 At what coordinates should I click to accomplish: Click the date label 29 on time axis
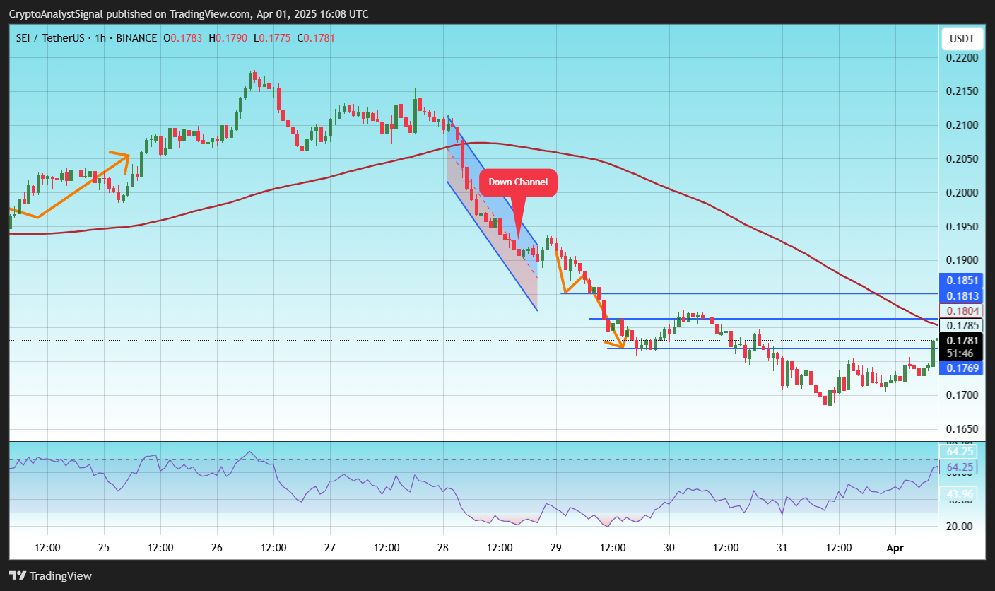tap(556, 548)
